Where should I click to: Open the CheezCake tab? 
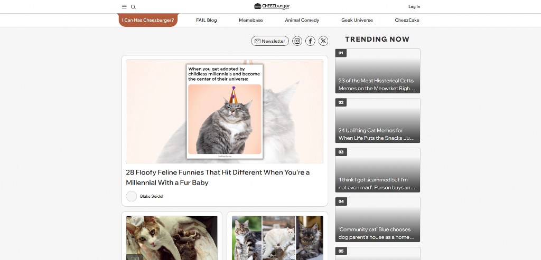click(x=407, y=20)
